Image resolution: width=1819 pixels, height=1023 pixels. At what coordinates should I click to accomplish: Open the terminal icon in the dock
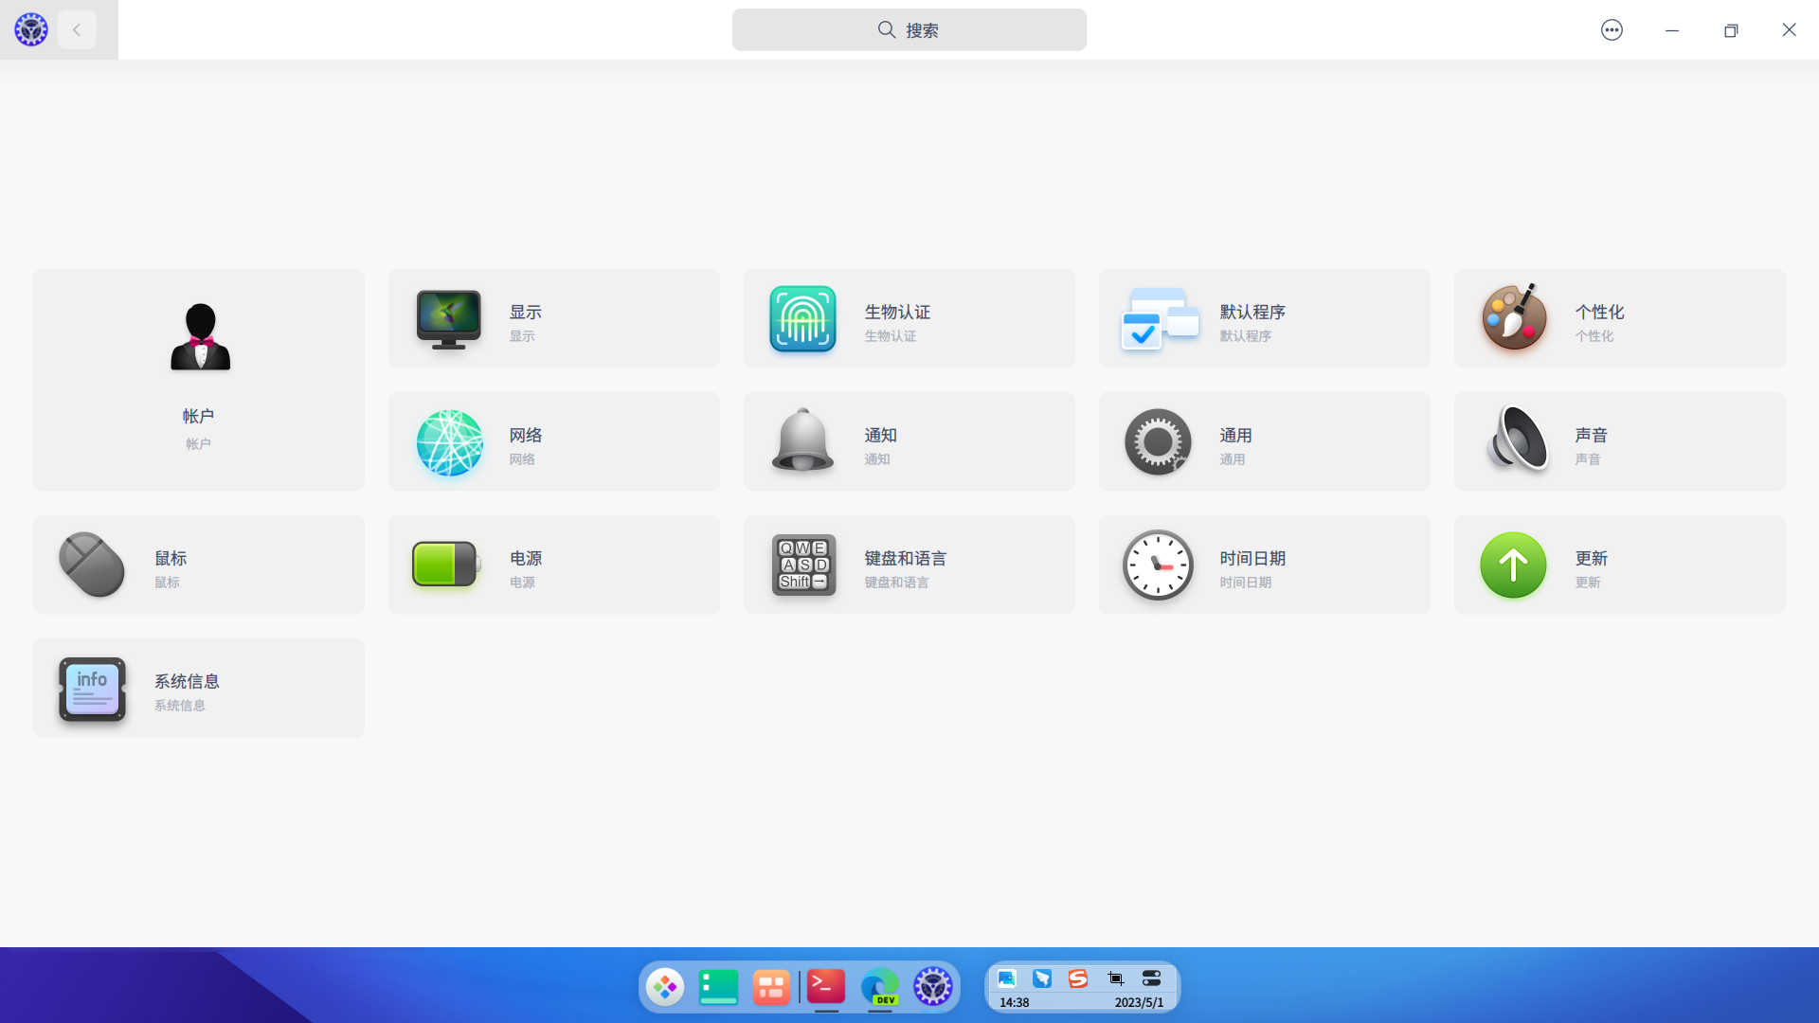pos(826,987)
